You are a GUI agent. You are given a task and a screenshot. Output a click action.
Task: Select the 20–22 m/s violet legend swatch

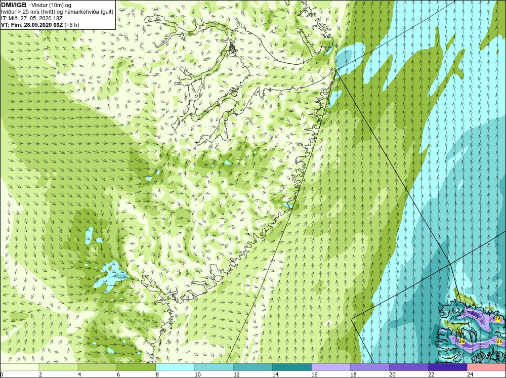click(408, 367)
